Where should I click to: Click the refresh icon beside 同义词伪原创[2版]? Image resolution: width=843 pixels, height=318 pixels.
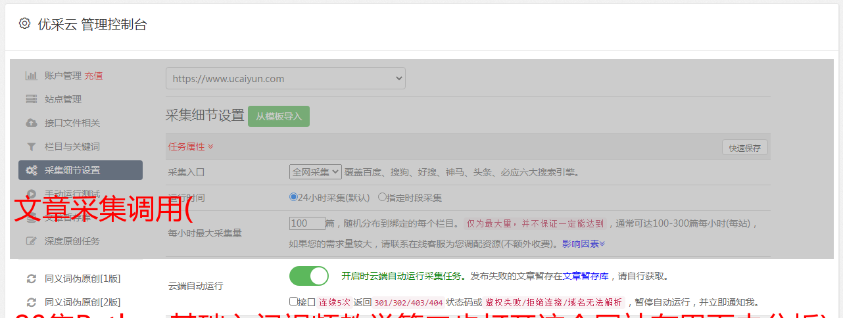point(31,302)
